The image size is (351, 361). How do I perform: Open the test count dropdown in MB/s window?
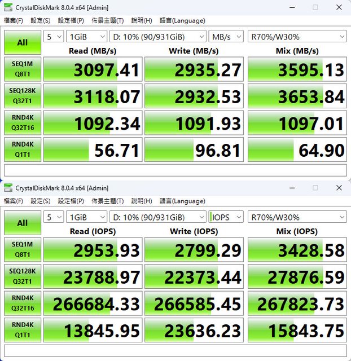coord(53,37)
